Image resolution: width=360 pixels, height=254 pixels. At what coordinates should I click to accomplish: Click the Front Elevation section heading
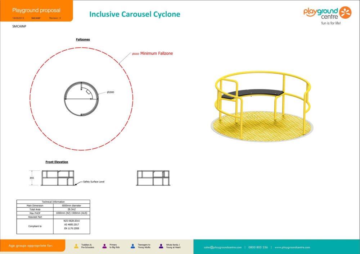(57, 162)
